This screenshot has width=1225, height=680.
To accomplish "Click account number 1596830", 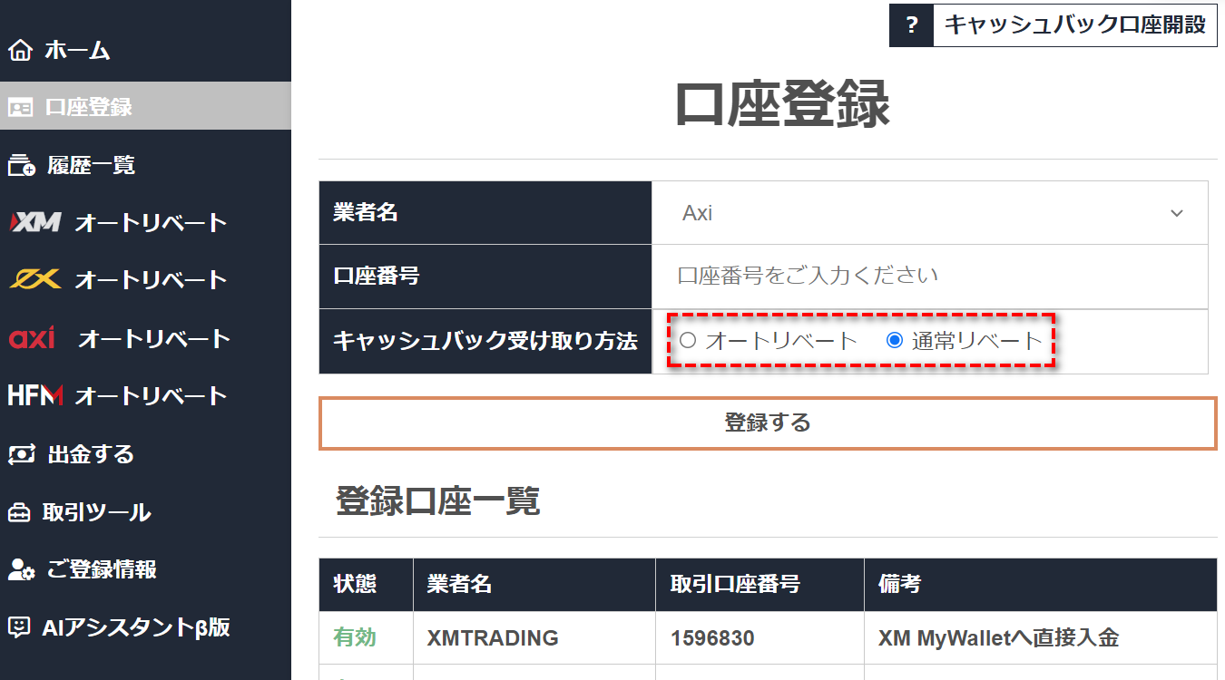I will [713, 637].
